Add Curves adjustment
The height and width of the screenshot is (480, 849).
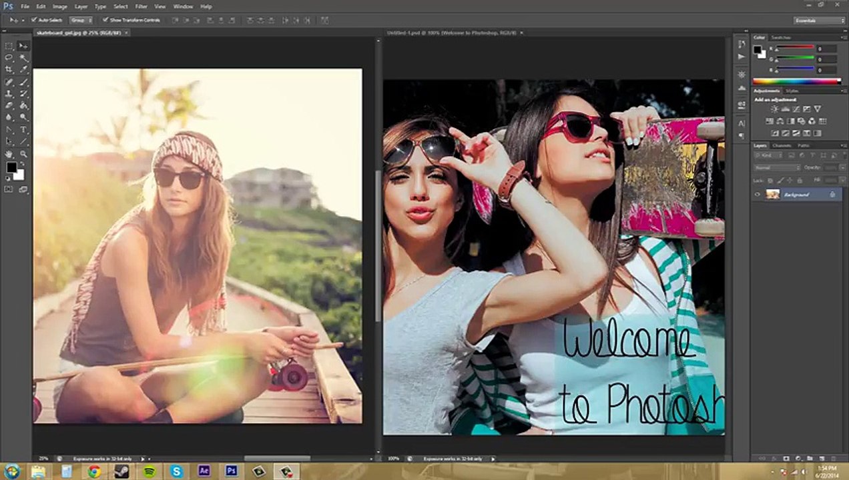pos(796,109)
